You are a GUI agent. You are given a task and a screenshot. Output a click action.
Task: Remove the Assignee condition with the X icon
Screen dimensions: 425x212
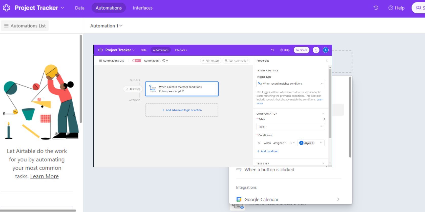click(x=259, y=143)
